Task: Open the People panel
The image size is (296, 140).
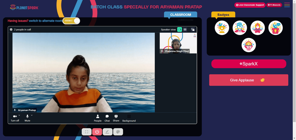Action: 98,118
